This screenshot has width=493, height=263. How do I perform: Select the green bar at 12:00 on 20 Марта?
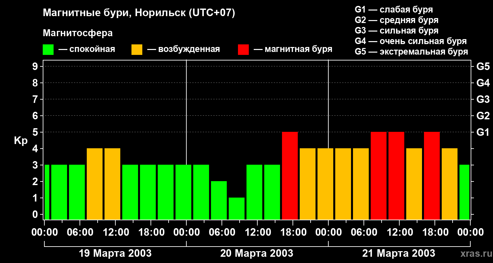click(x=254, y=192)
